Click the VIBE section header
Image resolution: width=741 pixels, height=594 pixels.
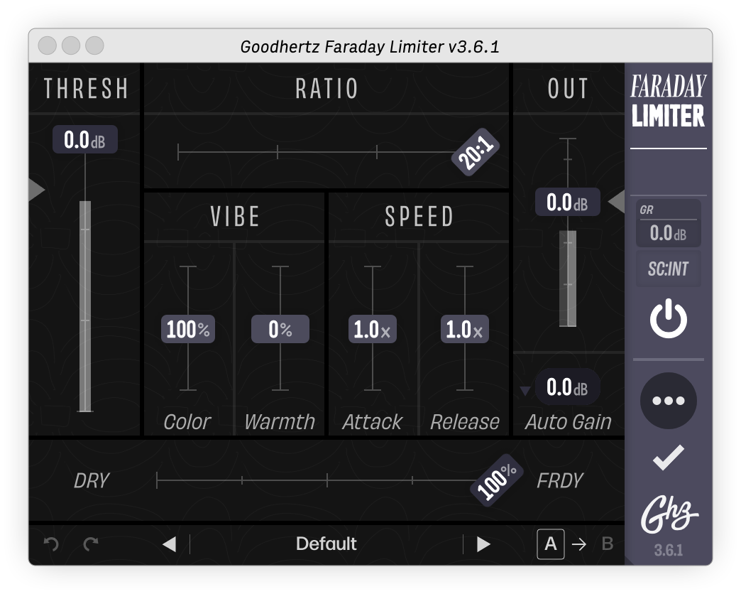click(235, 217)
